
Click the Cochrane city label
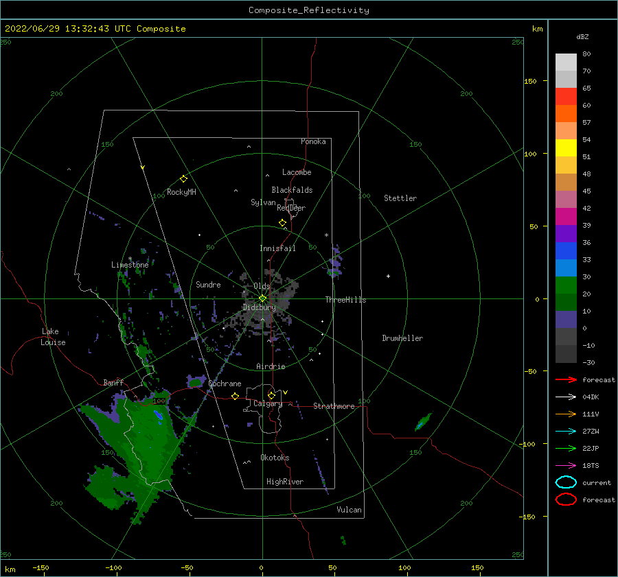[225, 384]
